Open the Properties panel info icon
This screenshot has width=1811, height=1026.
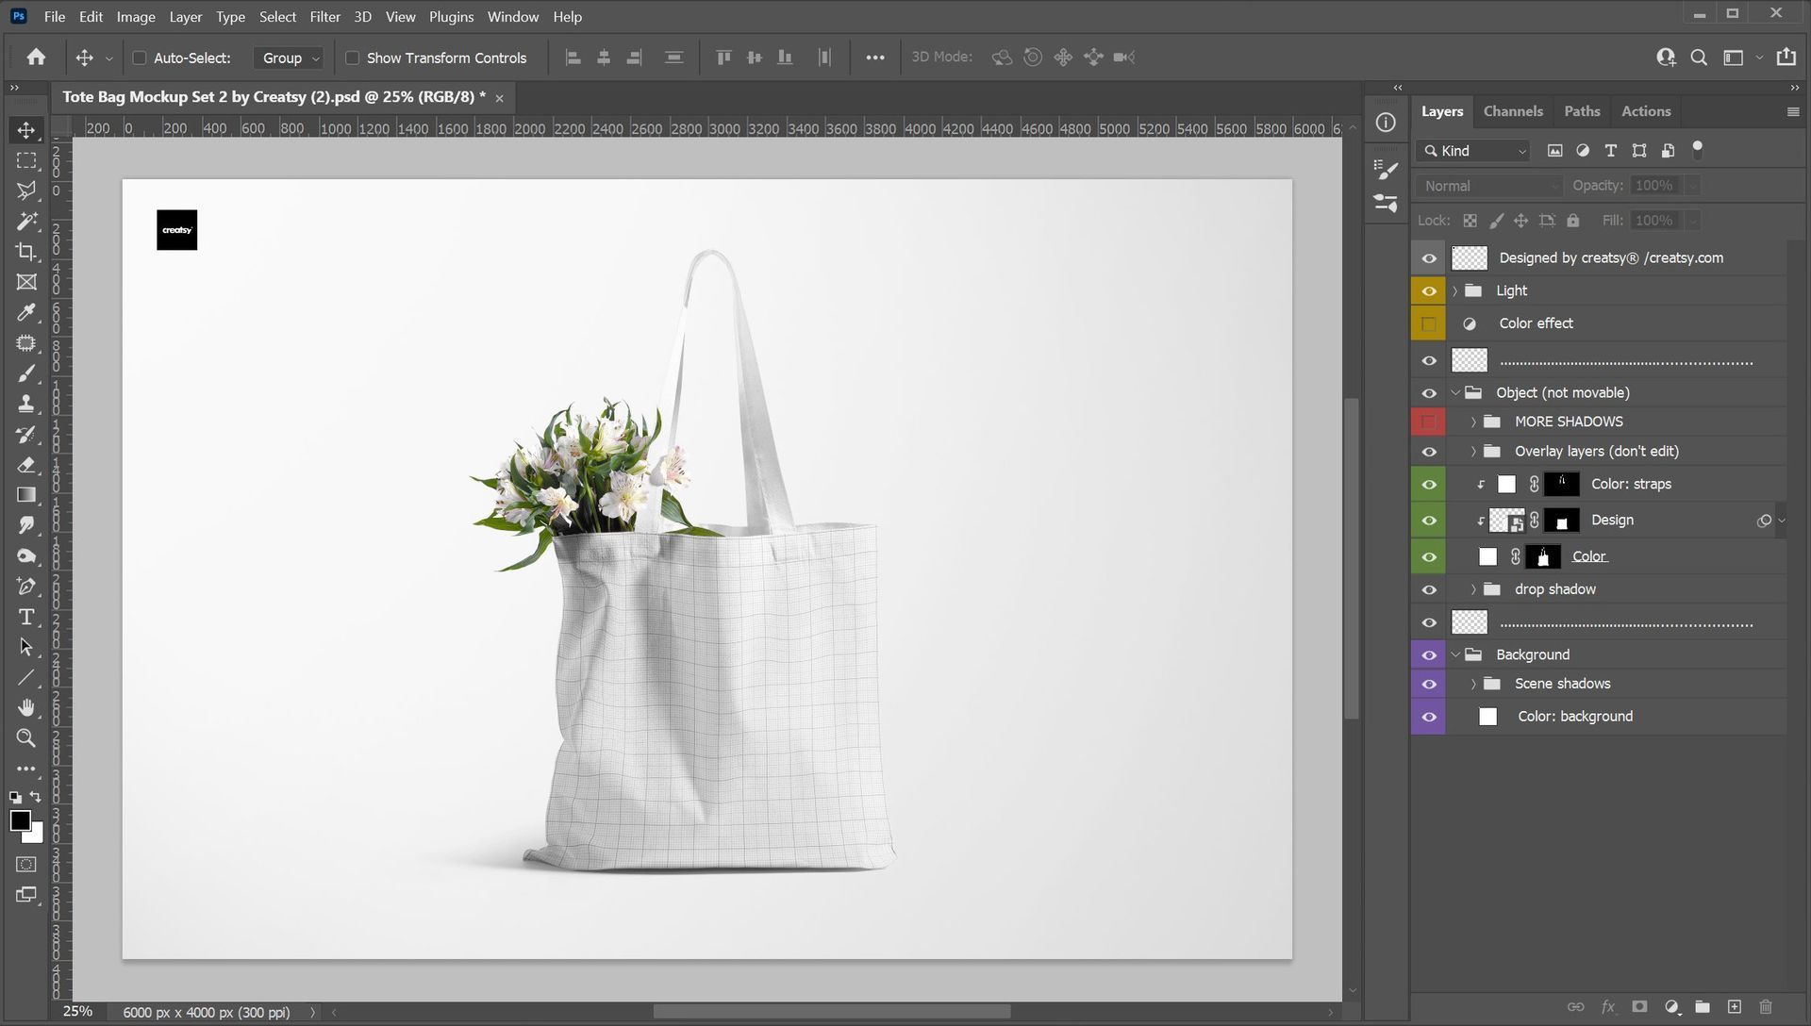pyautogui.click(x=1386, y=123)
